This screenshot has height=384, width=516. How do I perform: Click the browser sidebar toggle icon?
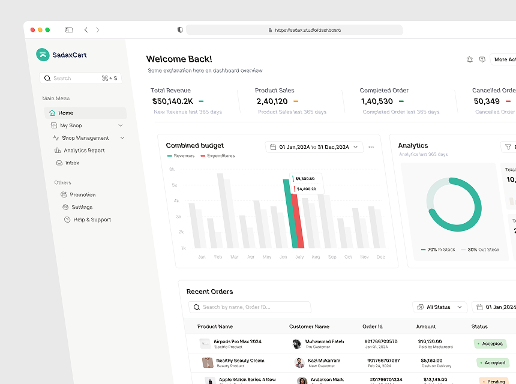coord(69,30)
